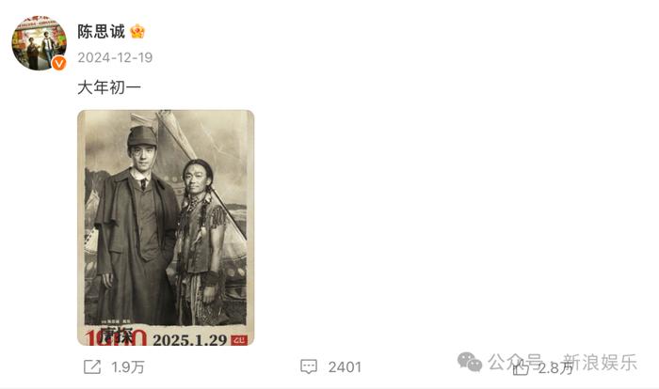Viewport: 659px width, 389px height.
Task: Like the post with thumbs-up icon
Action: tap(521, 368)
